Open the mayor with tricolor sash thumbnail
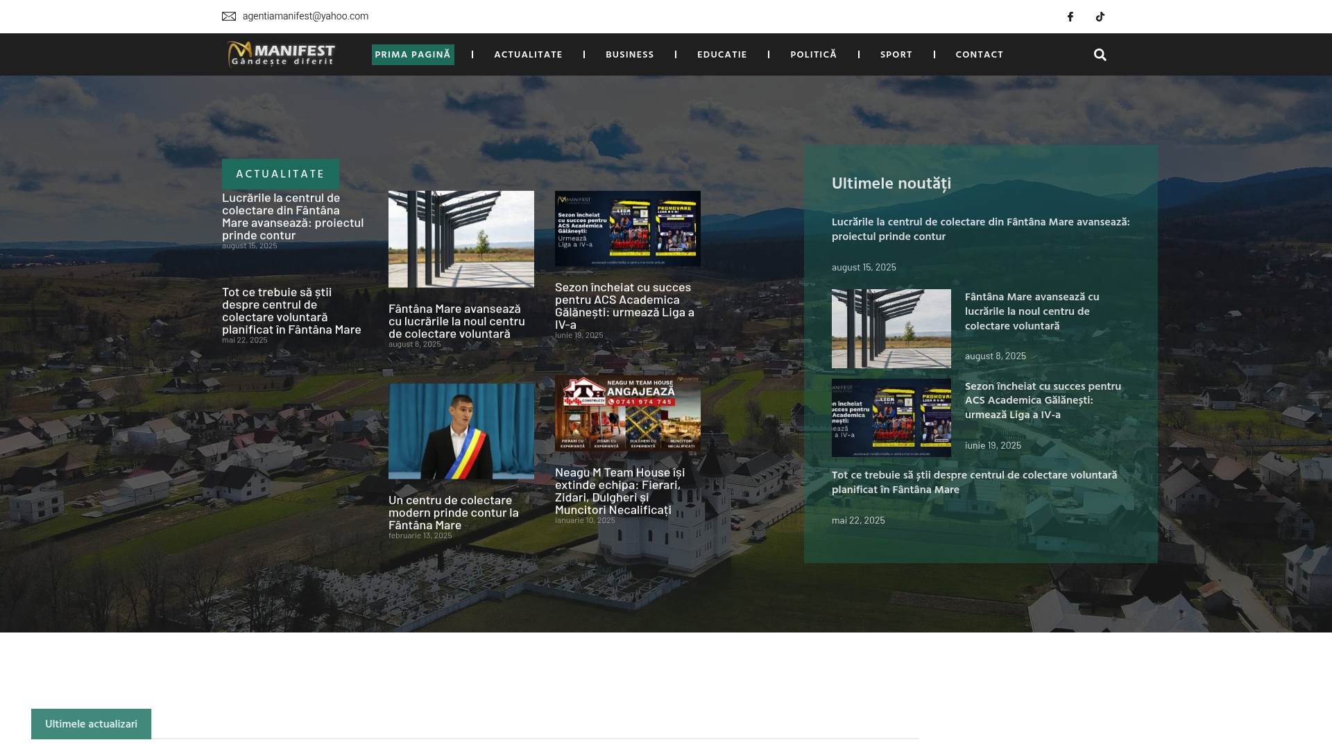The height and width of the screenshot is (749, 1332). pos(461,431)
